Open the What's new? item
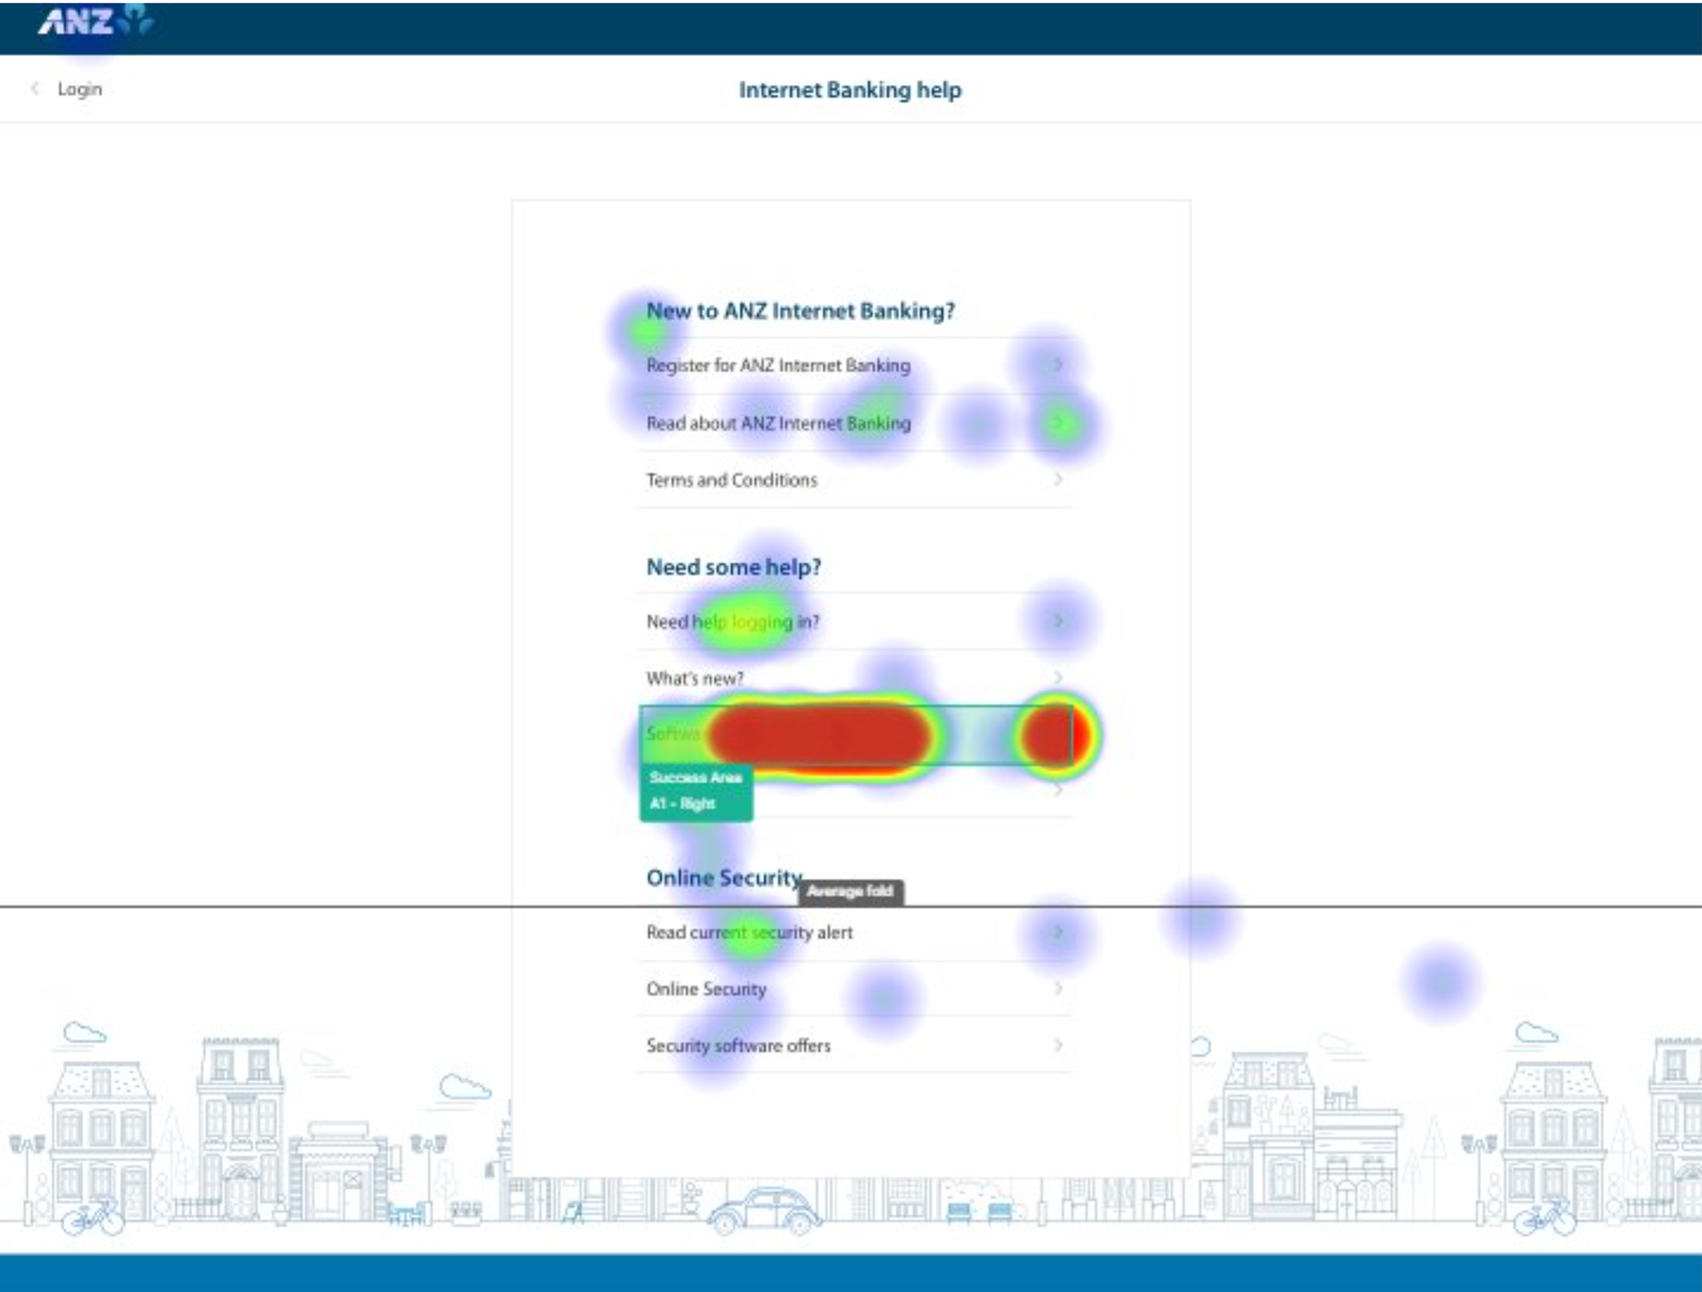This screenshot has height=1292, width=1702. (x=695, y=679)
